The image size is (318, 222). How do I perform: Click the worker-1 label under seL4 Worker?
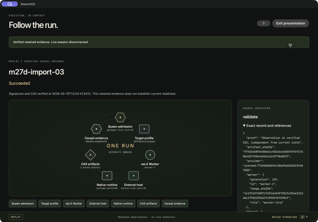coord(150,168)
